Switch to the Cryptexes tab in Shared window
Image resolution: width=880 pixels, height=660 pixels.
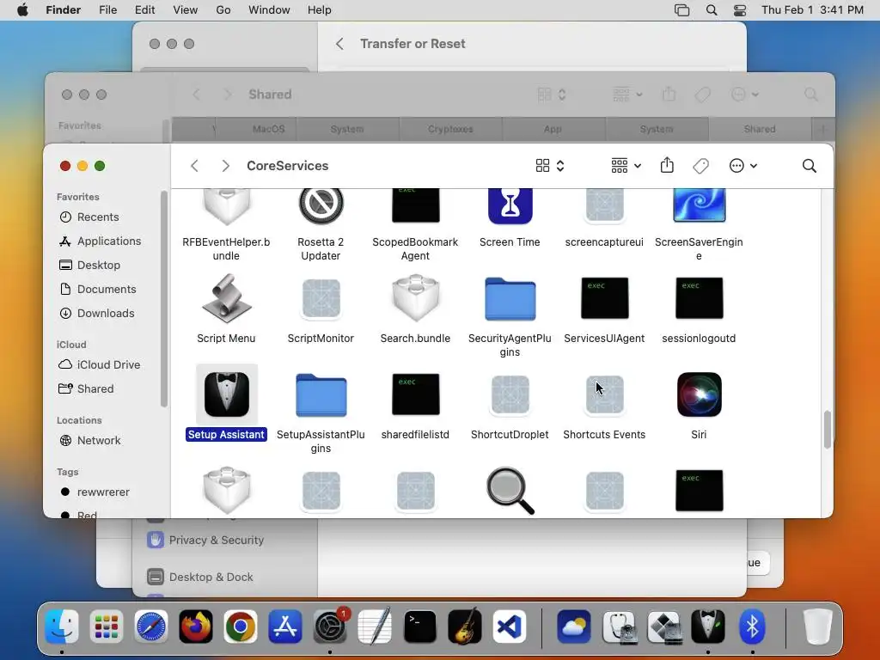[450, 129]
